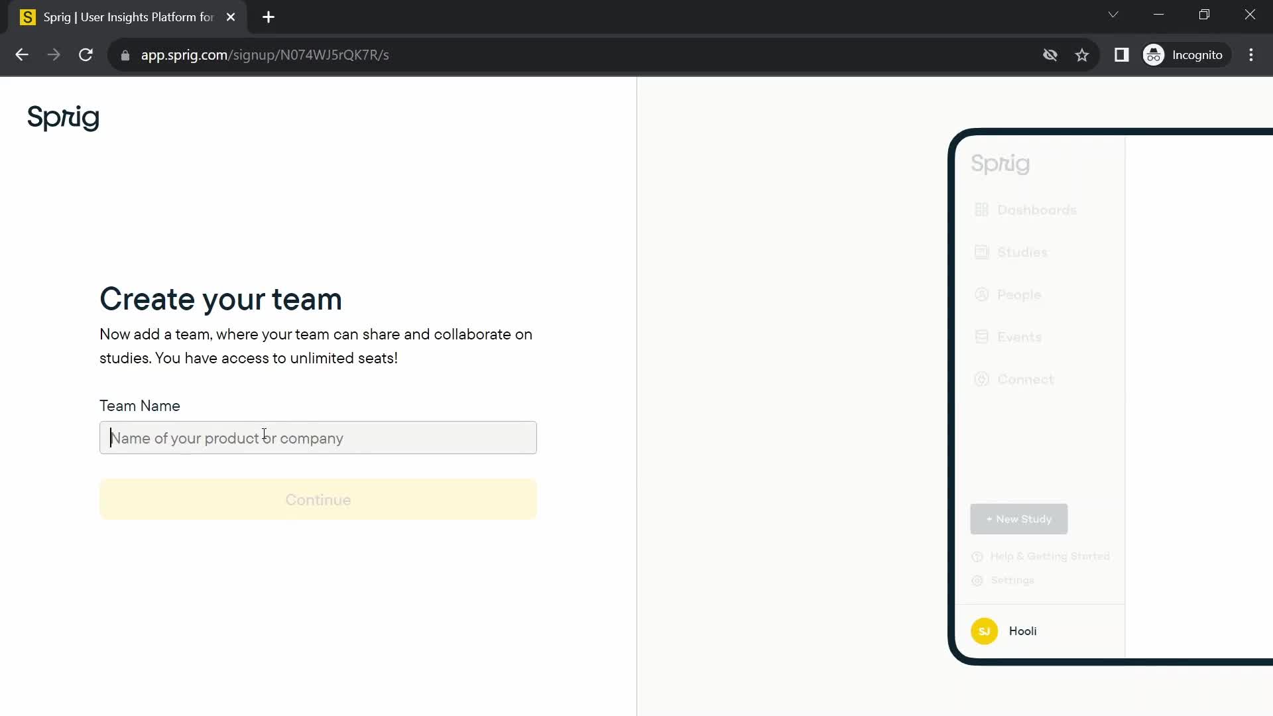Click the lock site information icon
Screen dimensions: 1273x716
pos(125,55)
